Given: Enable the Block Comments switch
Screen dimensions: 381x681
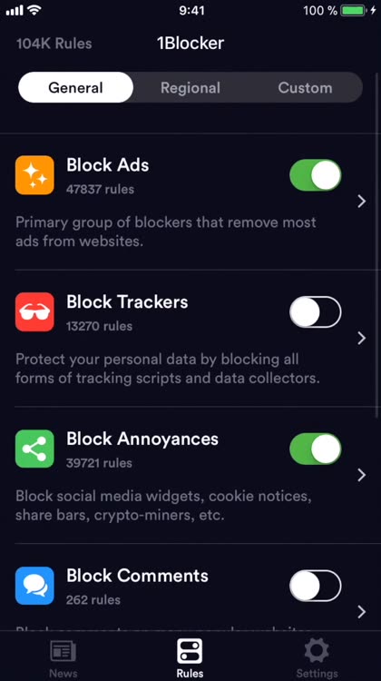Looking at the screenshot, I should tap(316, 586).
